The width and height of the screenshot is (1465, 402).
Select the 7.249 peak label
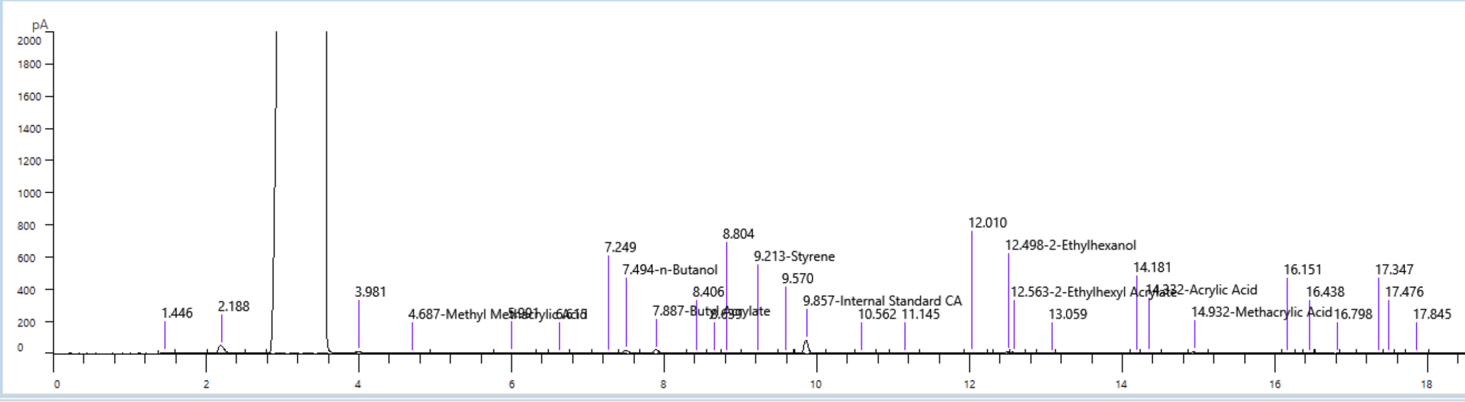click(x=620, y=248)
